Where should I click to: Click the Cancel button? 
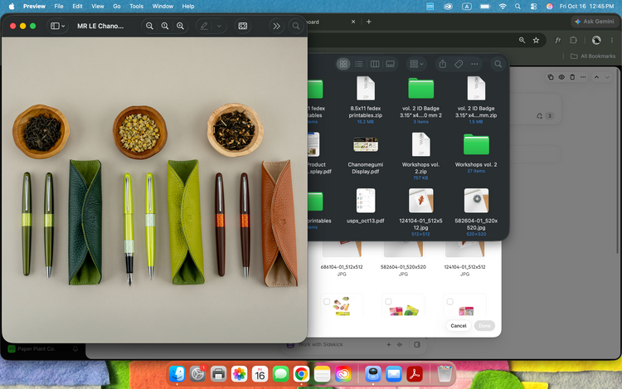pyautogui.click(x=458, y=326)
